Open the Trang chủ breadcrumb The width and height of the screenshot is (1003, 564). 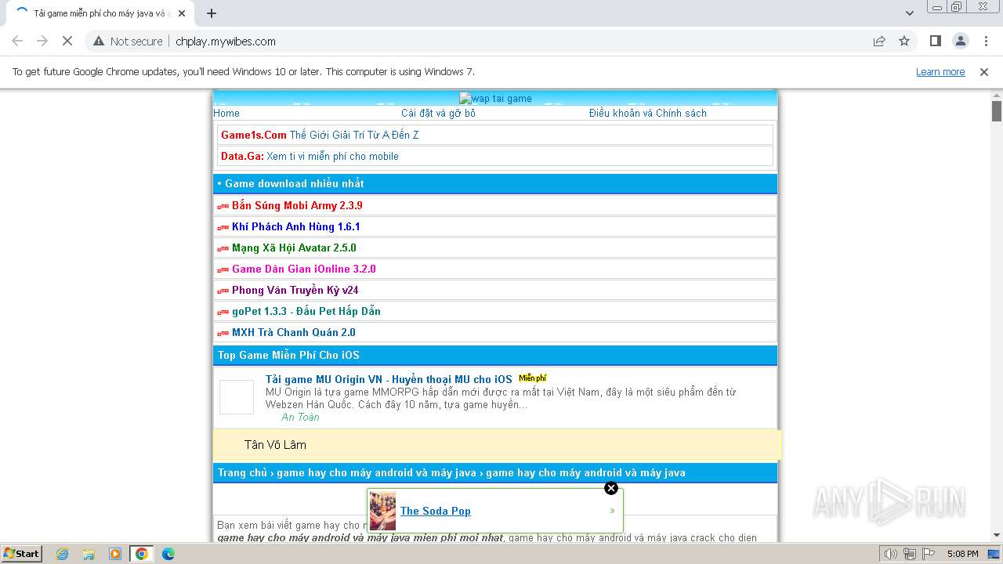tap(242, 472)
